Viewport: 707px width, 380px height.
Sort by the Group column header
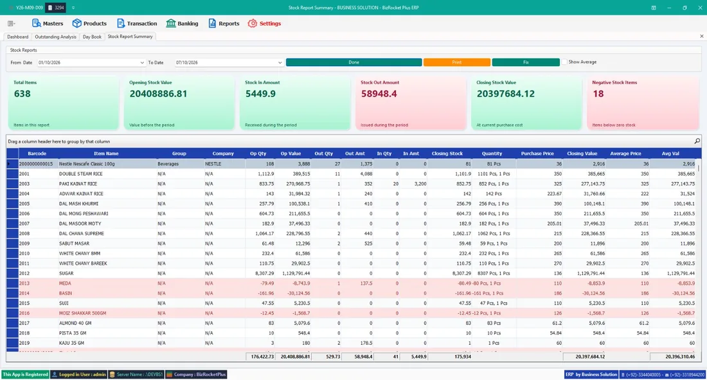(179, 154)
